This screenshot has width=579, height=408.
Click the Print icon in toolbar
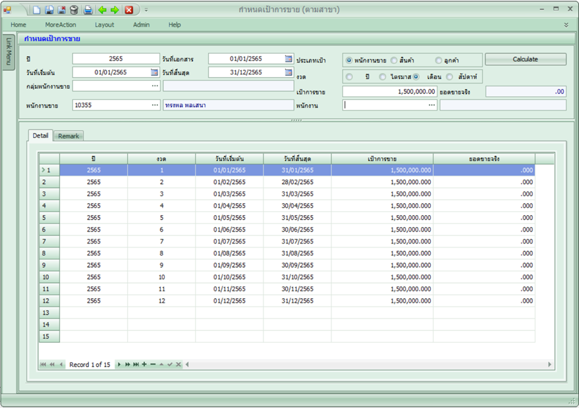[x=88, y=10]
